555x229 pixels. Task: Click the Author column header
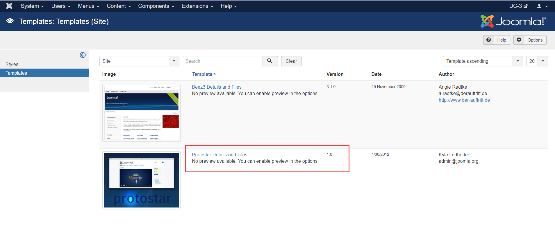pos(446,74)
